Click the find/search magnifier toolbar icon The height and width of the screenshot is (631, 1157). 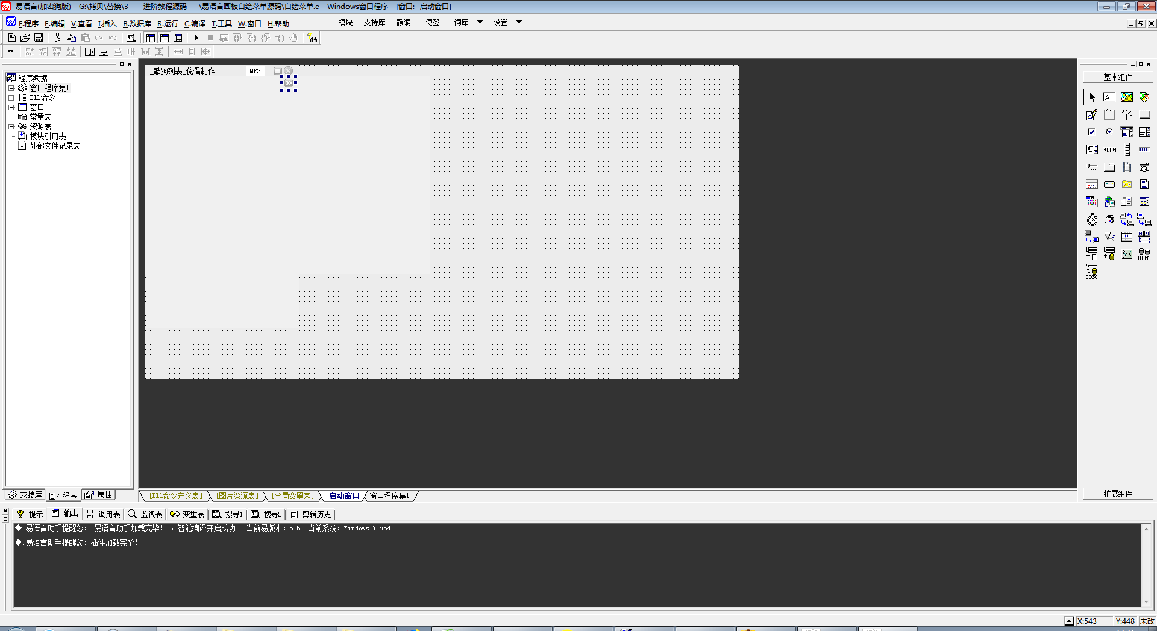(x=131, y=38)
